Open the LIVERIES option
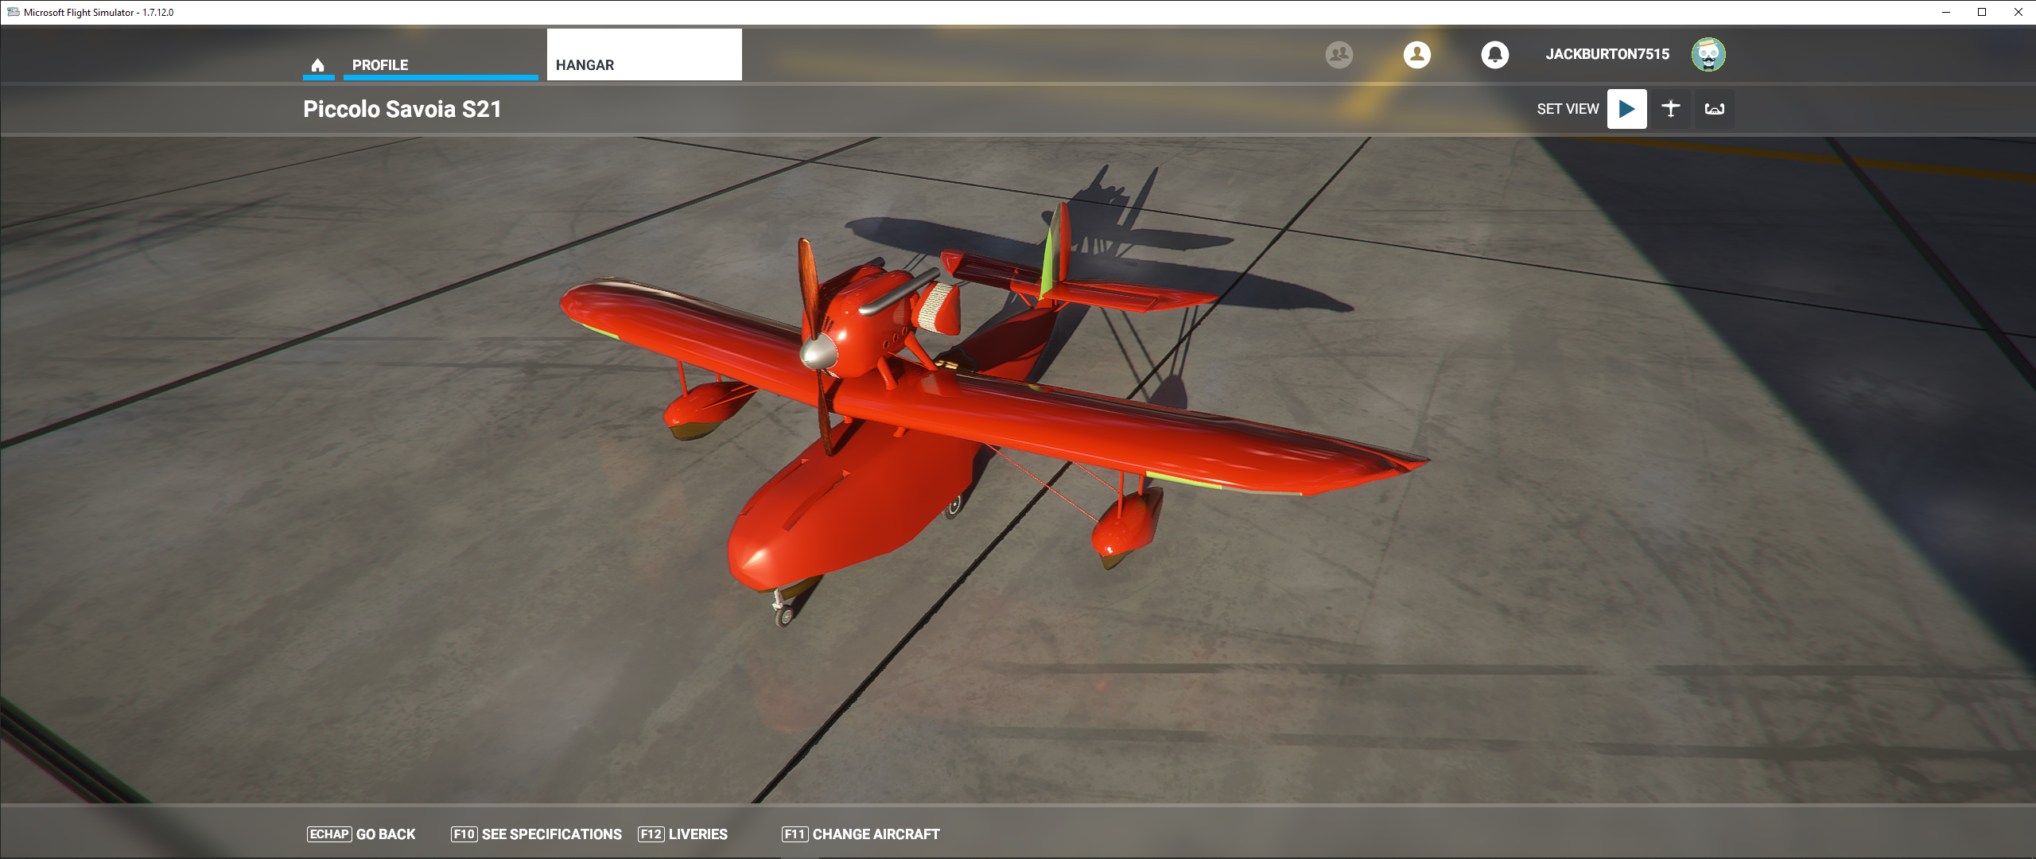Screen dimensions: 2036x859 (683, 834)
